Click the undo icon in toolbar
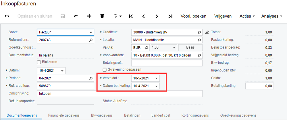287x120 pixels. 76,16
